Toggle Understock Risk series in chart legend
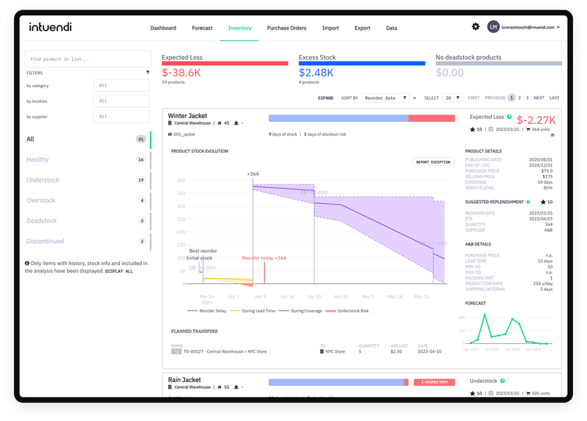Viewport: 587px width, 421px height. pos(346,311)
